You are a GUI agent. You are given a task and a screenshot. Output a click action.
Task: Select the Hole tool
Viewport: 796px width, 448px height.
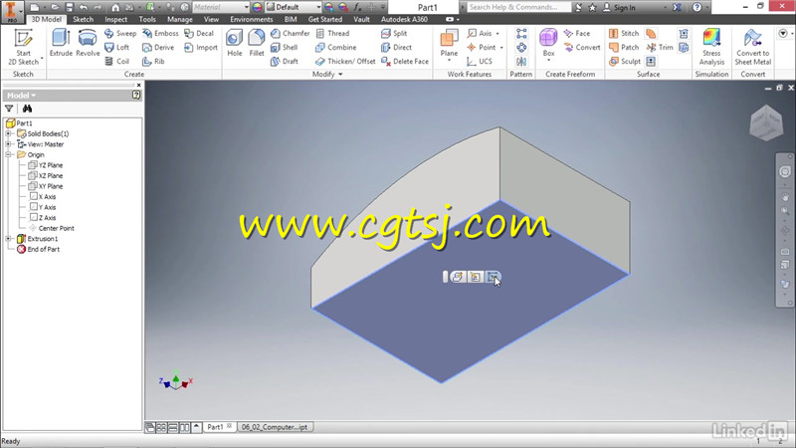235,43
